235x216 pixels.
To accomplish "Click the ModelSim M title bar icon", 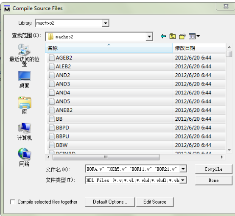I will [x=7, y=8].
